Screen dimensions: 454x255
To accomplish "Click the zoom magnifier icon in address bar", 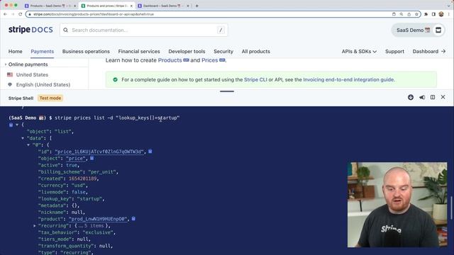I will 402,14.
